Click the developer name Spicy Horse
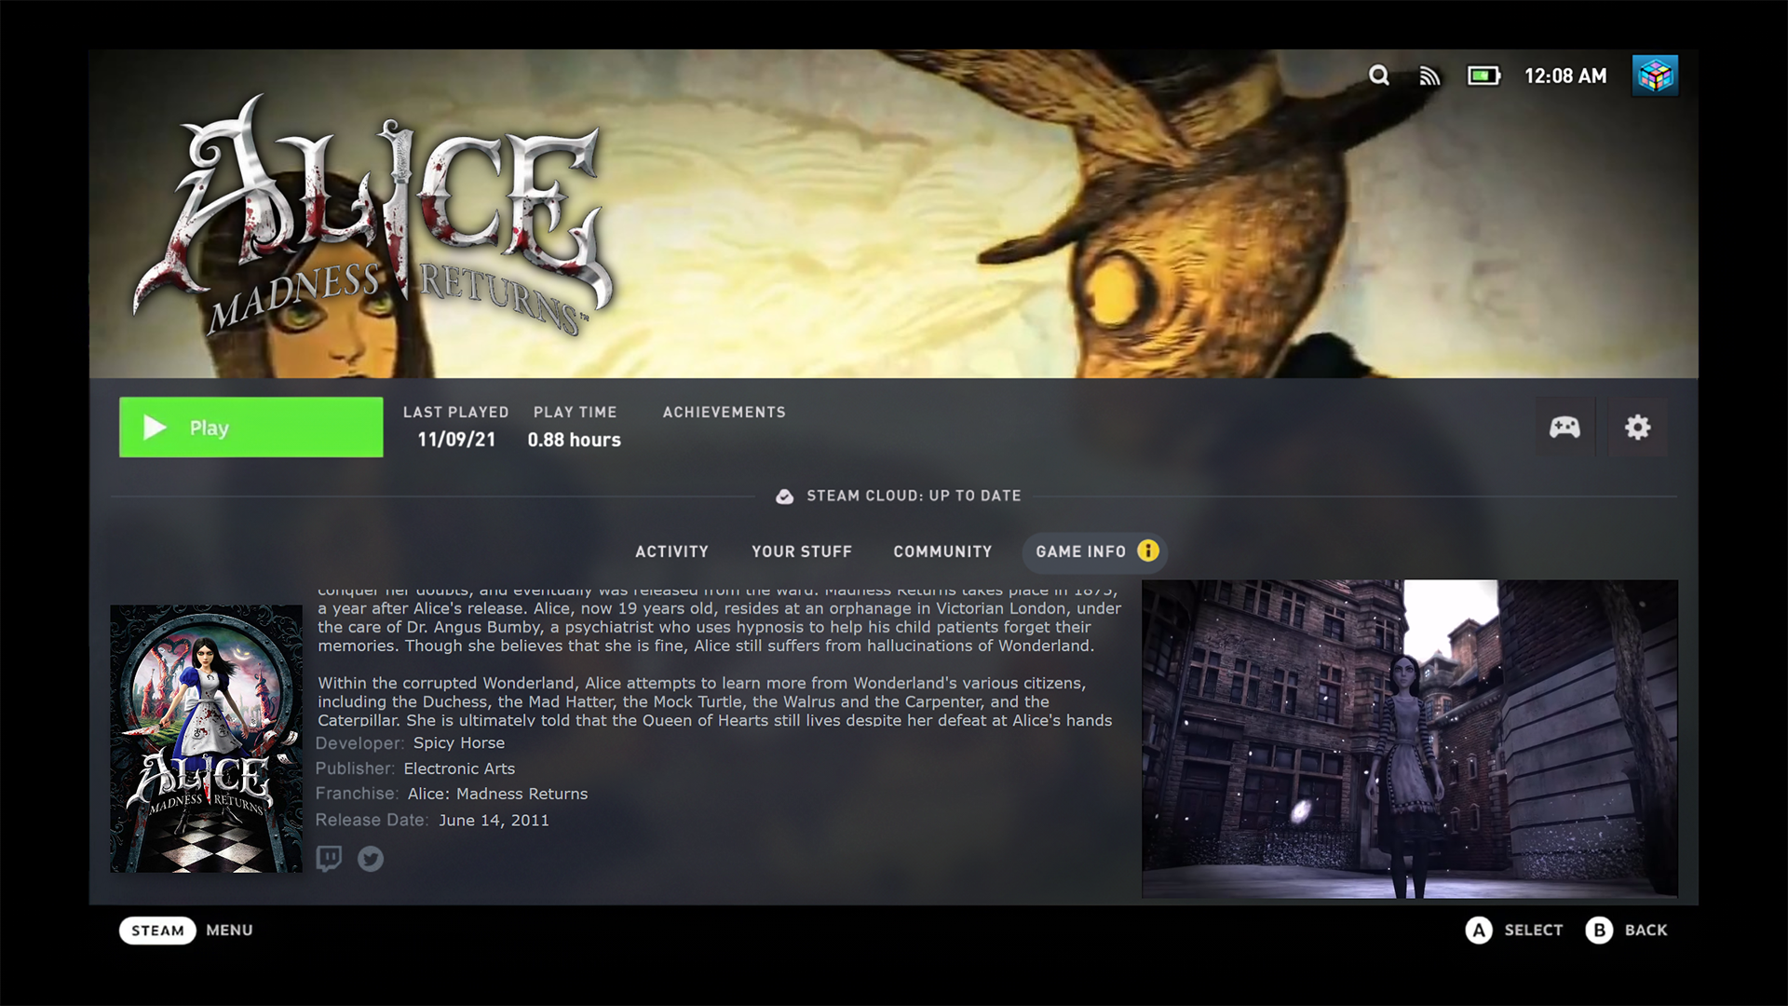1788x1006 pixels. coord(459,743)
